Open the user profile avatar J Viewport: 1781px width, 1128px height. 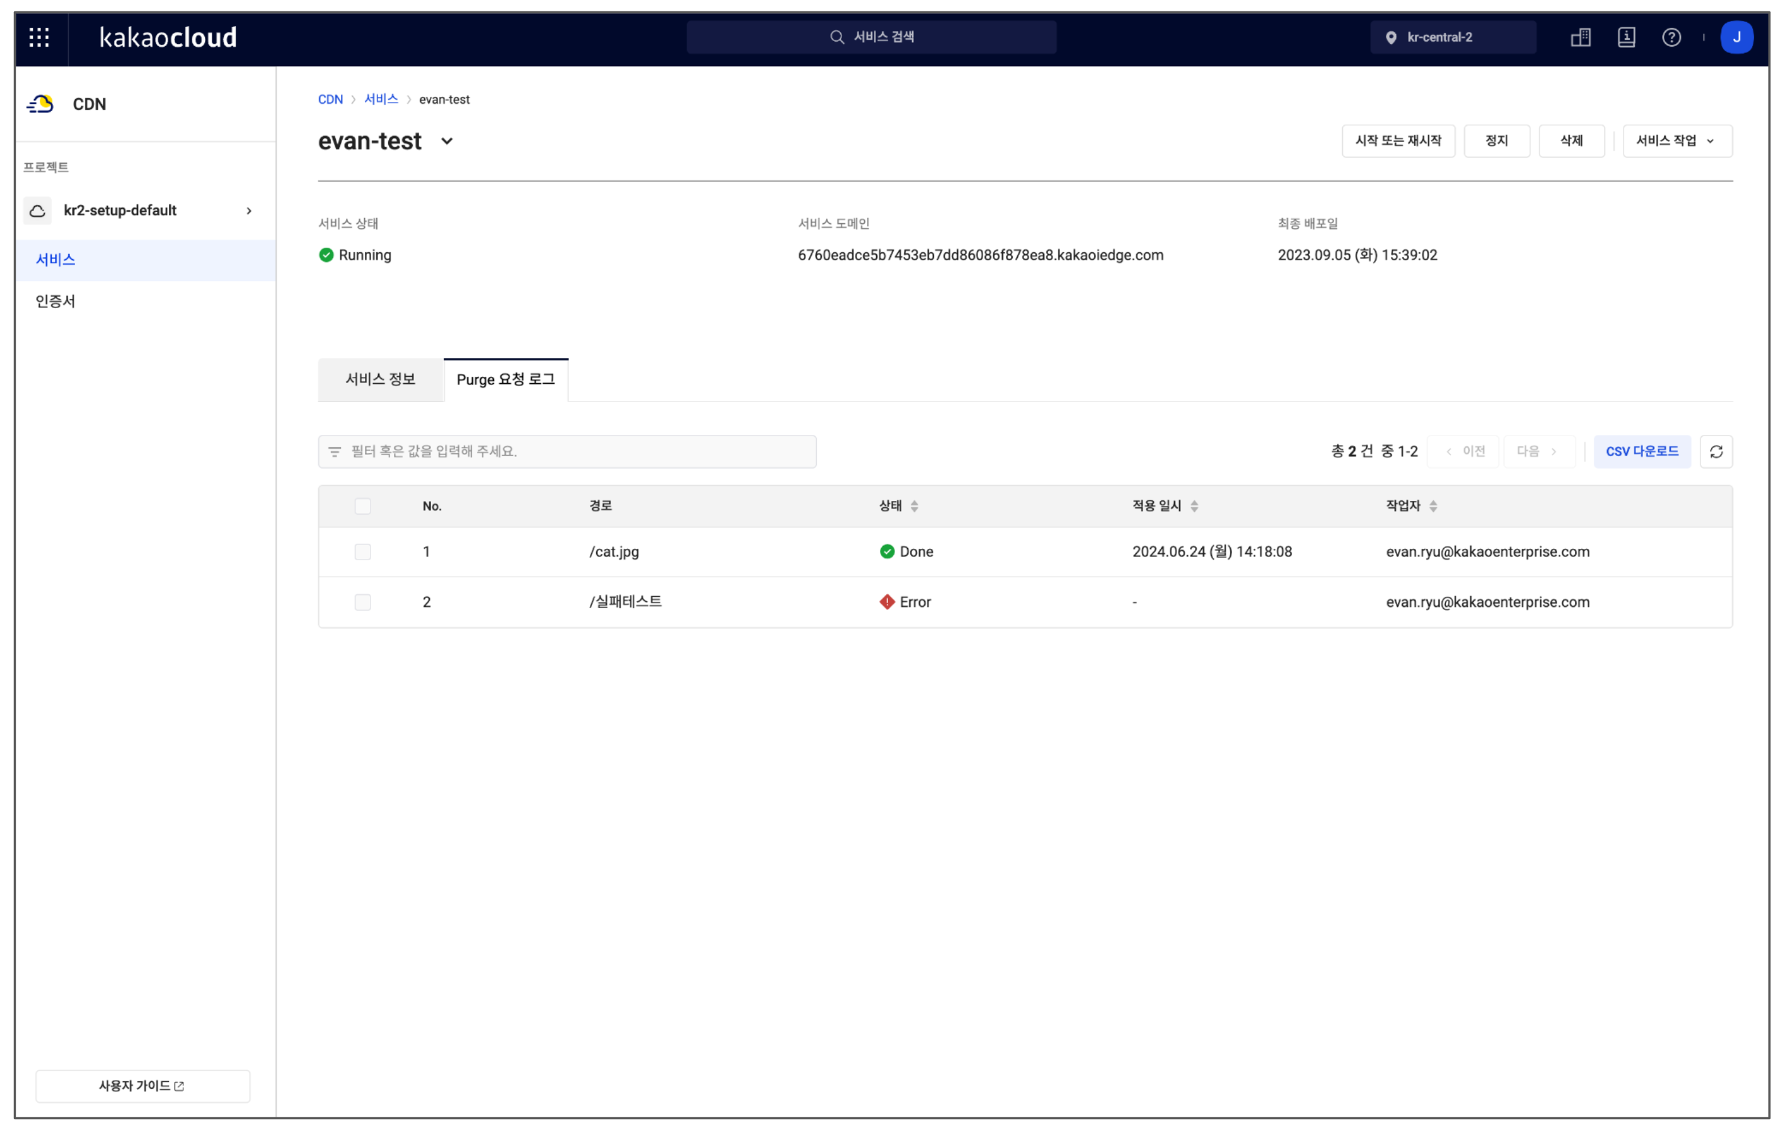[1737, 37]
